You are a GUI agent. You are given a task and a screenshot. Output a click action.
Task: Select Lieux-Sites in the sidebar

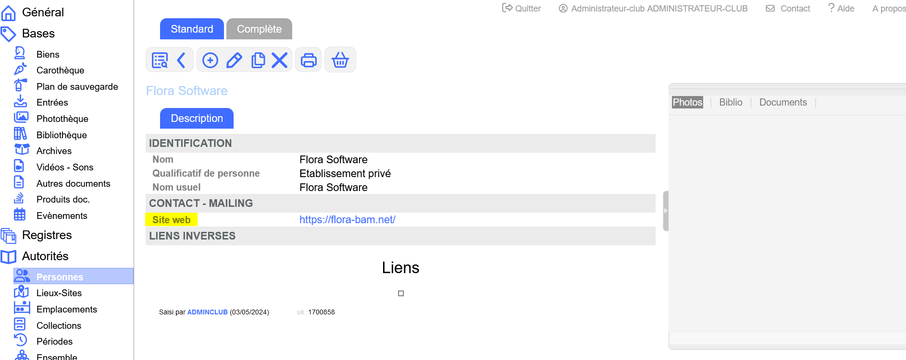[x=59, y=293]
